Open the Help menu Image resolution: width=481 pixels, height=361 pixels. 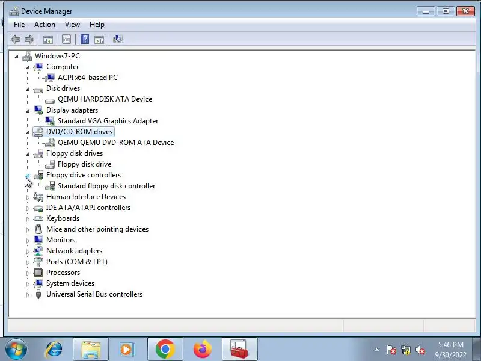97,25
